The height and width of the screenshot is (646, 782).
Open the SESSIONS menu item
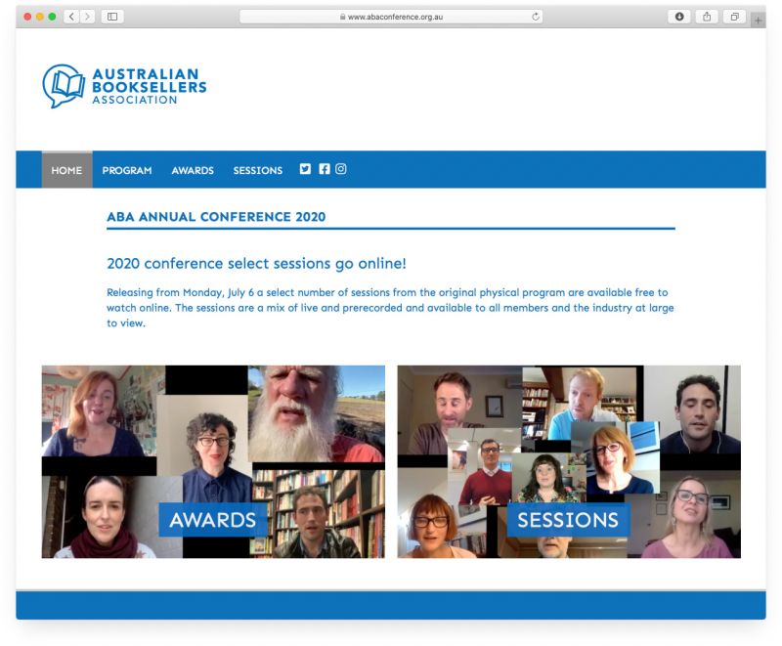pyautogui.click(x=258, y=170)
